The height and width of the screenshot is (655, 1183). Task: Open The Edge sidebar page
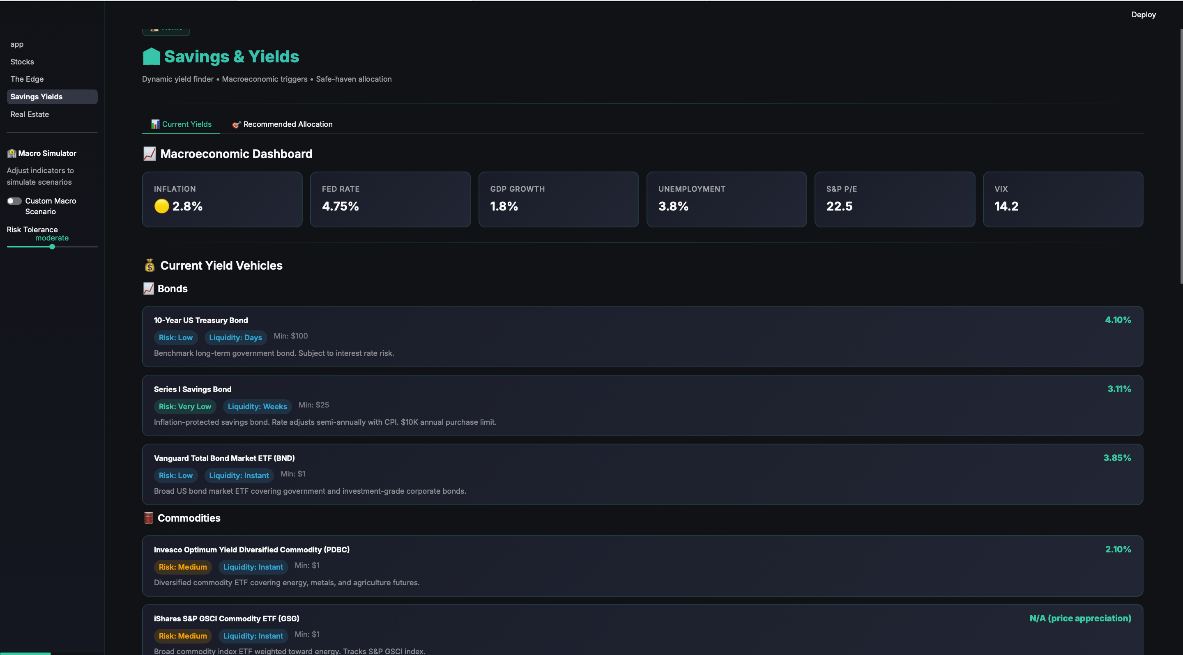click(x=27, y=79)
